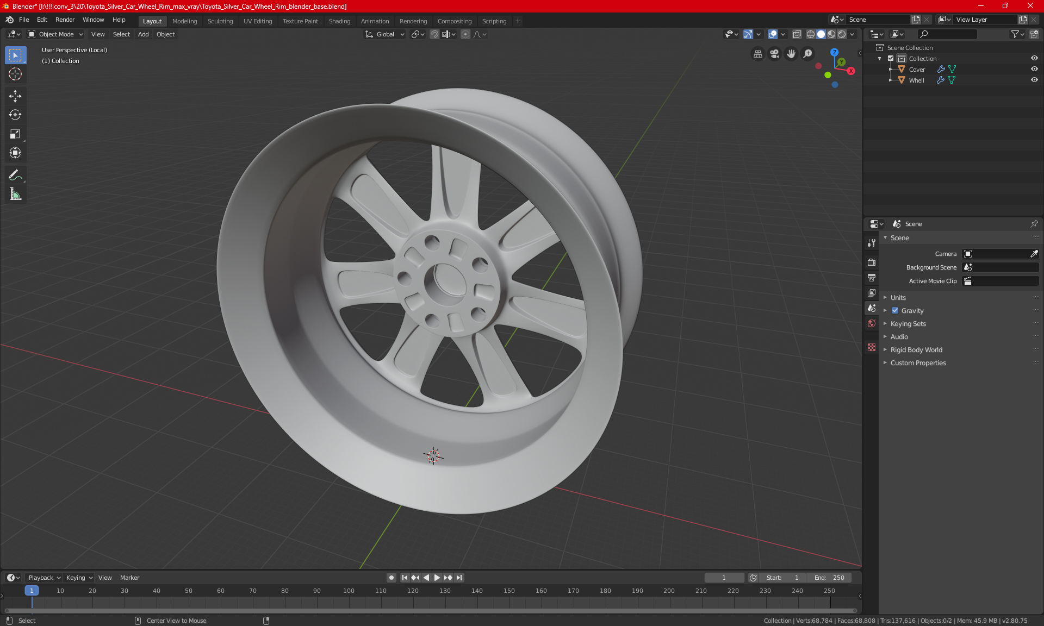1044x626 pixels.
Task: Open the Global transform orientation dropdown
Action: coord(384,34)
